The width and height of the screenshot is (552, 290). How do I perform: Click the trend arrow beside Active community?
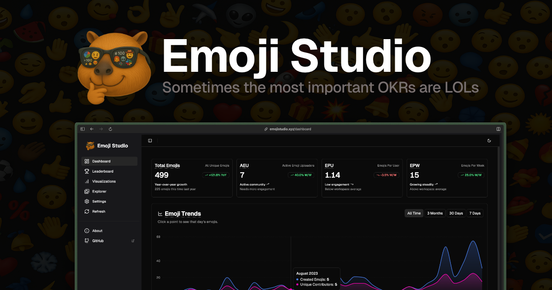tap(268, 184)
